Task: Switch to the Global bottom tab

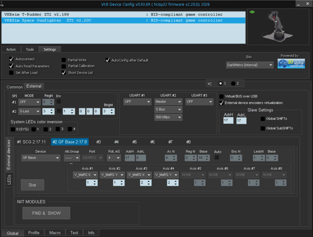Action: coord(13,233)
